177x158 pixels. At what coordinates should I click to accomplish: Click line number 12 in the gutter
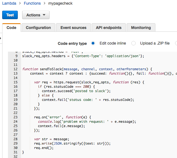click(x=16, y=69)
